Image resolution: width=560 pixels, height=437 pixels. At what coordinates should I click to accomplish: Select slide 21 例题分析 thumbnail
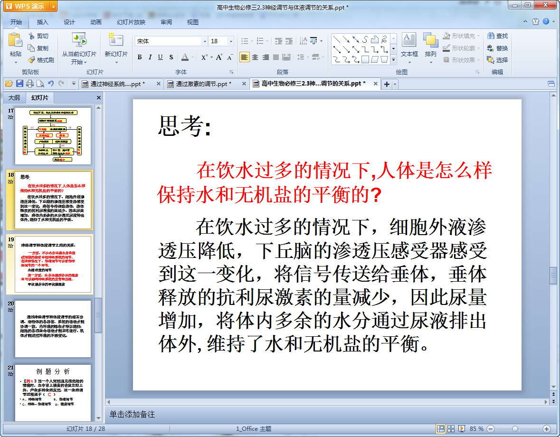pos(53,393)
